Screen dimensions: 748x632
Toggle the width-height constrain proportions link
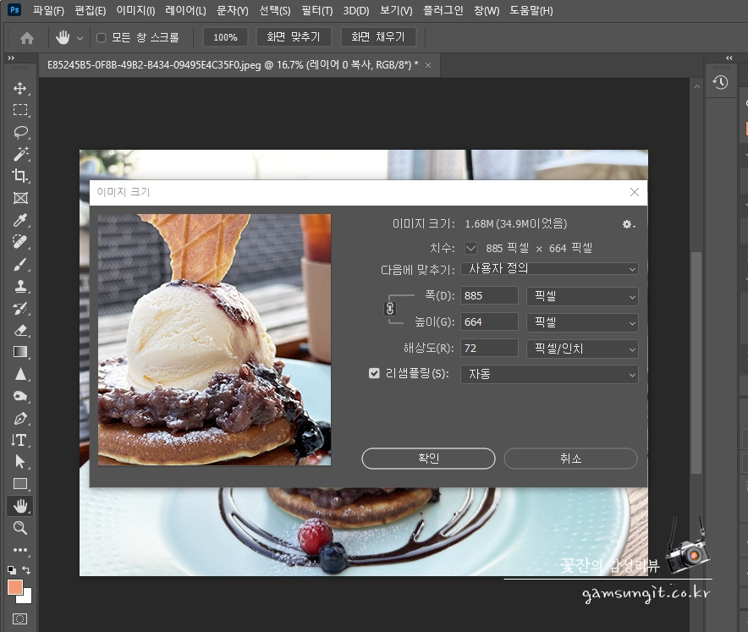point(390,309)
